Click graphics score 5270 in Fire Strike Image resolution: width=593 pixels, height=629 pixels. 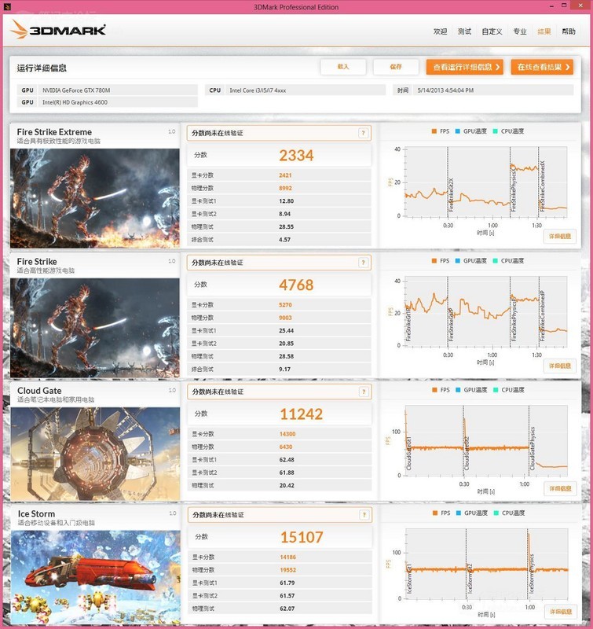pyautogui.click(x=285, y=305)
